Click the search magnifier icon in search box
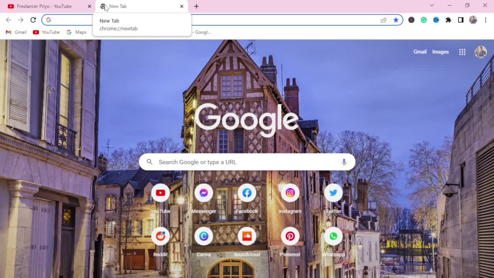The width and height of the screenshot is (494, 278). point(150,162)
